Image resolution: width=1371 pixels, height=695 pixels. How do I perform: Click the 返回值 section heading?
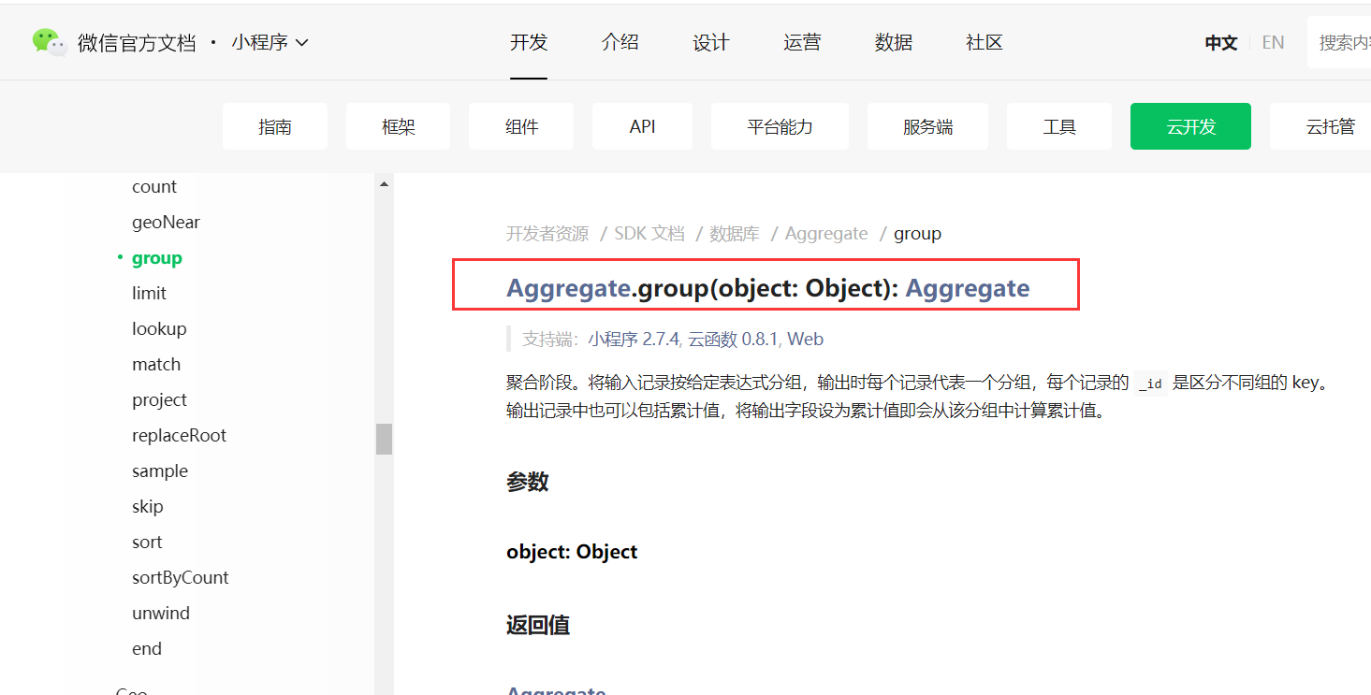pyautogui.click(x=538, y=625)
